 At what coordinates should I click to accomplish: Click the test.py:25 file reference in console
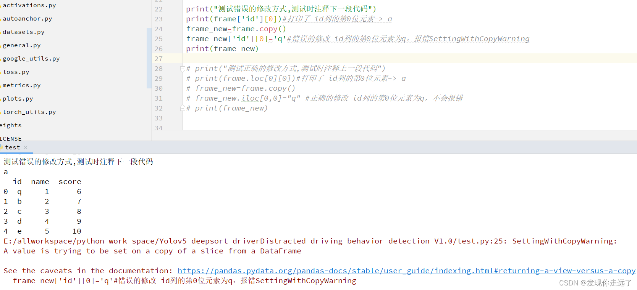click(480, 241)
